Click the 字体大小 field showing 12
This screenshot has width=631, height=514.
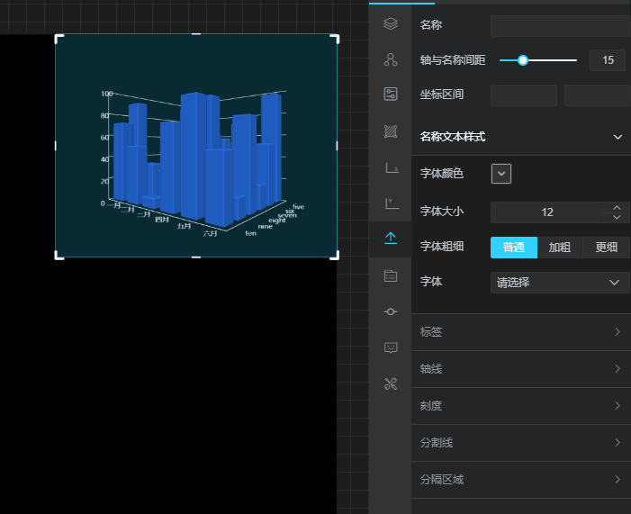[x=547, y=212]
